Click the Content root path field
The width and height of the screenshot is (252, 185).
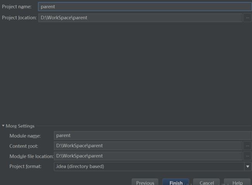click(x=148, y=146)
